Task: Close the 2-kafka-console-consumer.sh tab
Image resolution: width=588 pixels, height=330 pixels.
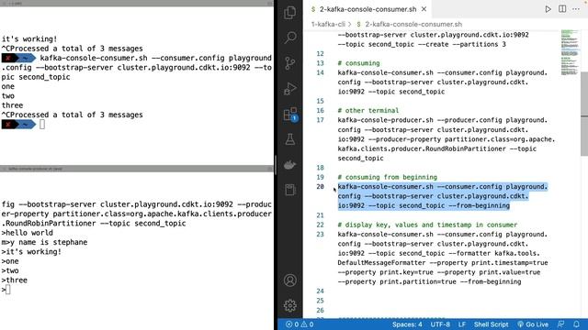Action: pyautogui.click(x=424, y=9)
